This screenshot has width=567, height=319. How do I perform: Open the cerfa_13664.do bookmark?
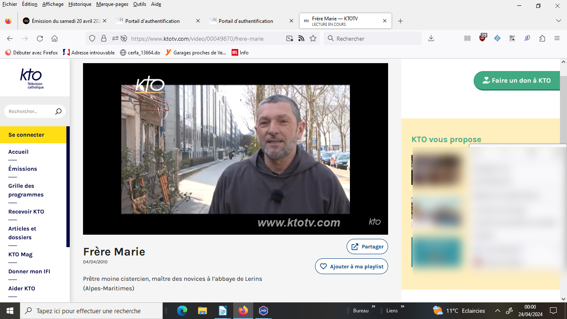point(140,53)
